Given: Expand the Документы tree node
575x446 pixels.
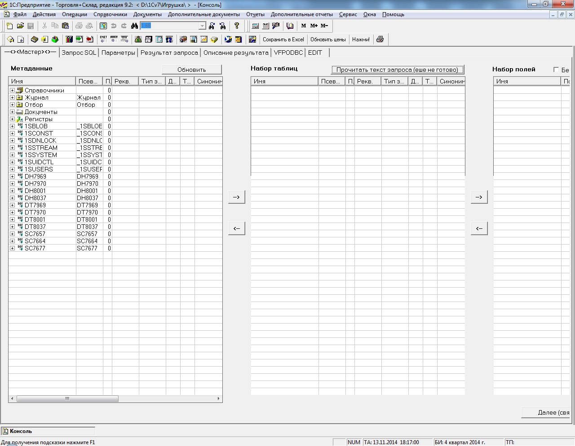Looking at the screenshot, I should click(12, 112).
